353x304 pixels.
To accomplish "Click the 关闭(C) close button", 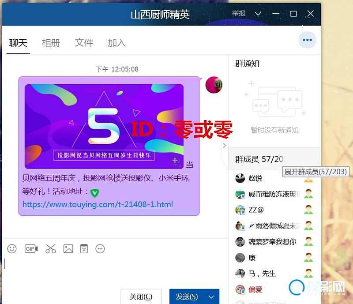I will [141, 297].
